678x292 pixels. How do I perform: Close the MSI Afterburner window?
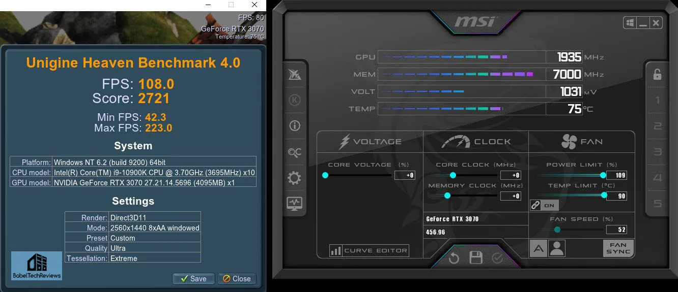pos(656,23)
